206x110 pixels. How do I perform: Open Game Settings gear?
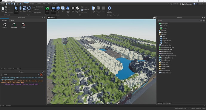[x=109, y=10]
